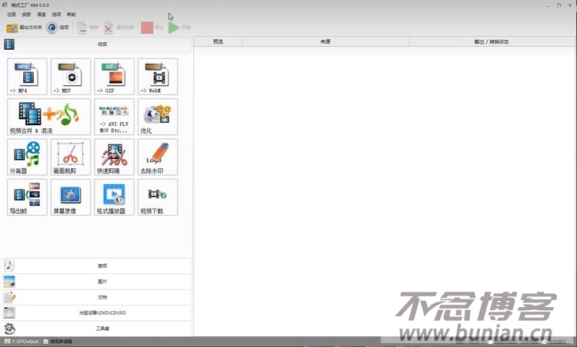Select the 快速剪辑 quick clip tool
This screenshot has height=347, width=577.
[x=114, y=157]
